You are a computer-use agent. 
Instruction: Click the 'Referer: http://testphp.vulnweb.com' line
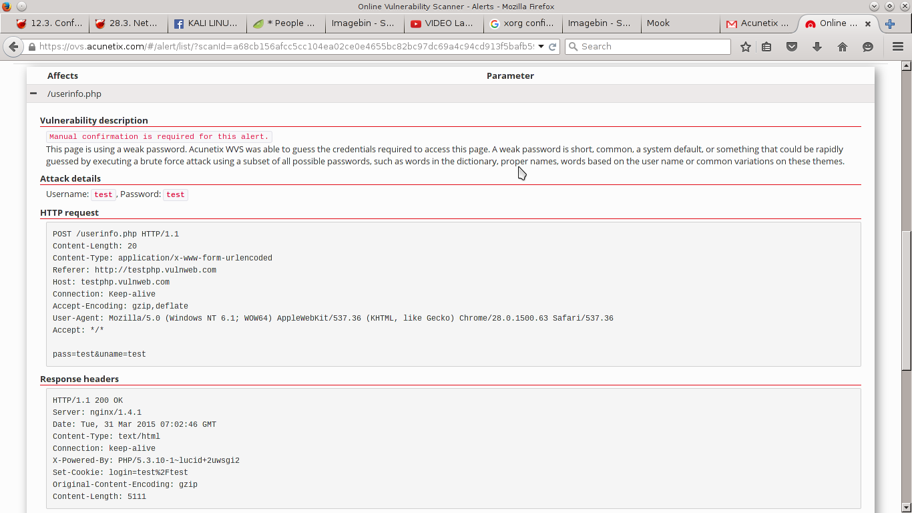tap(135, 271)
